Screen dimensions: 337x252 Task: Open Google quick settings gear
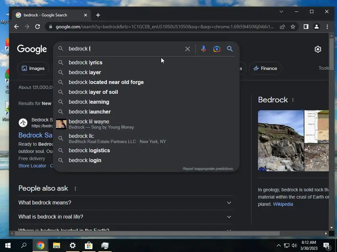tap(318, 49)
